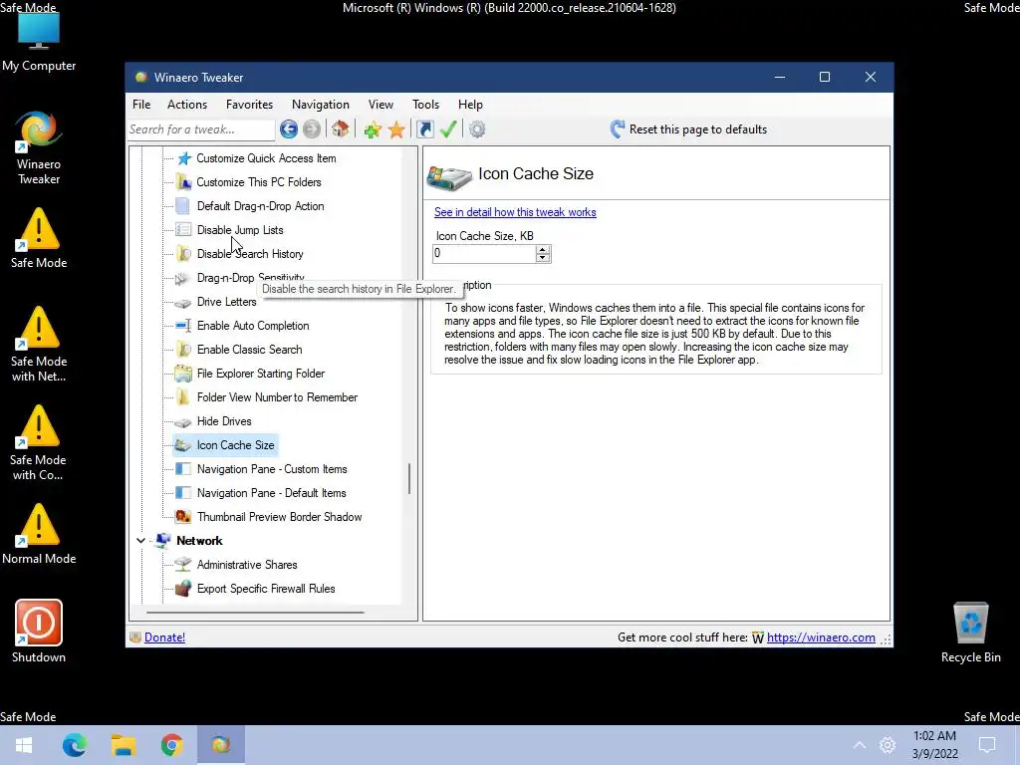Collapse the Network tree section
Viewport: 1020px width, 765px height.
click(140, 541)
